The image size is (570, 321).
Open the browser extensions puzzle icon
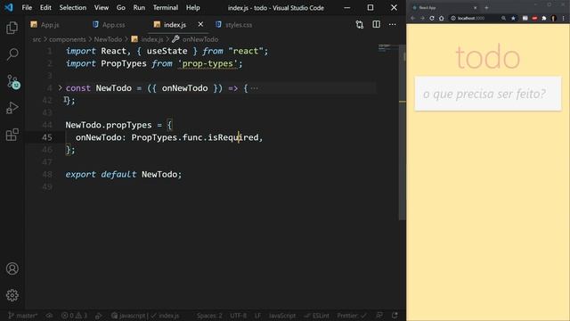click(x=544, y=18)
